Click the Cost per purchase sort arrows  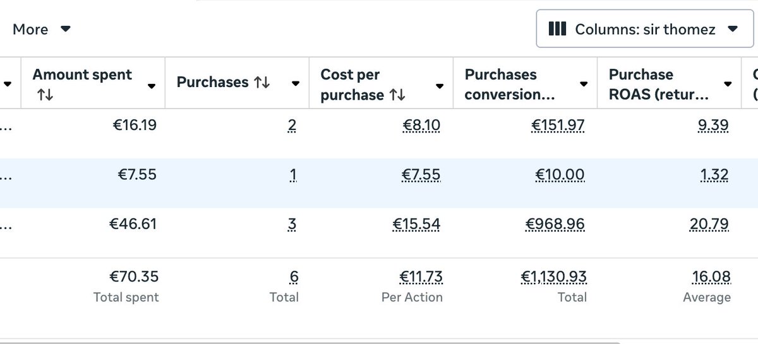pyautogui.click(x=397, y=95)
